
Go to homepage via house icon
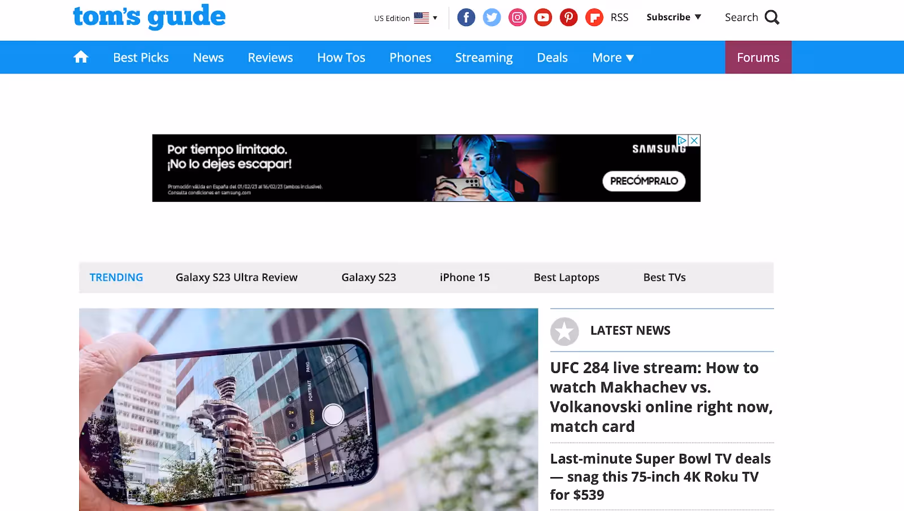pyautogui.click(x=81, y=57)
